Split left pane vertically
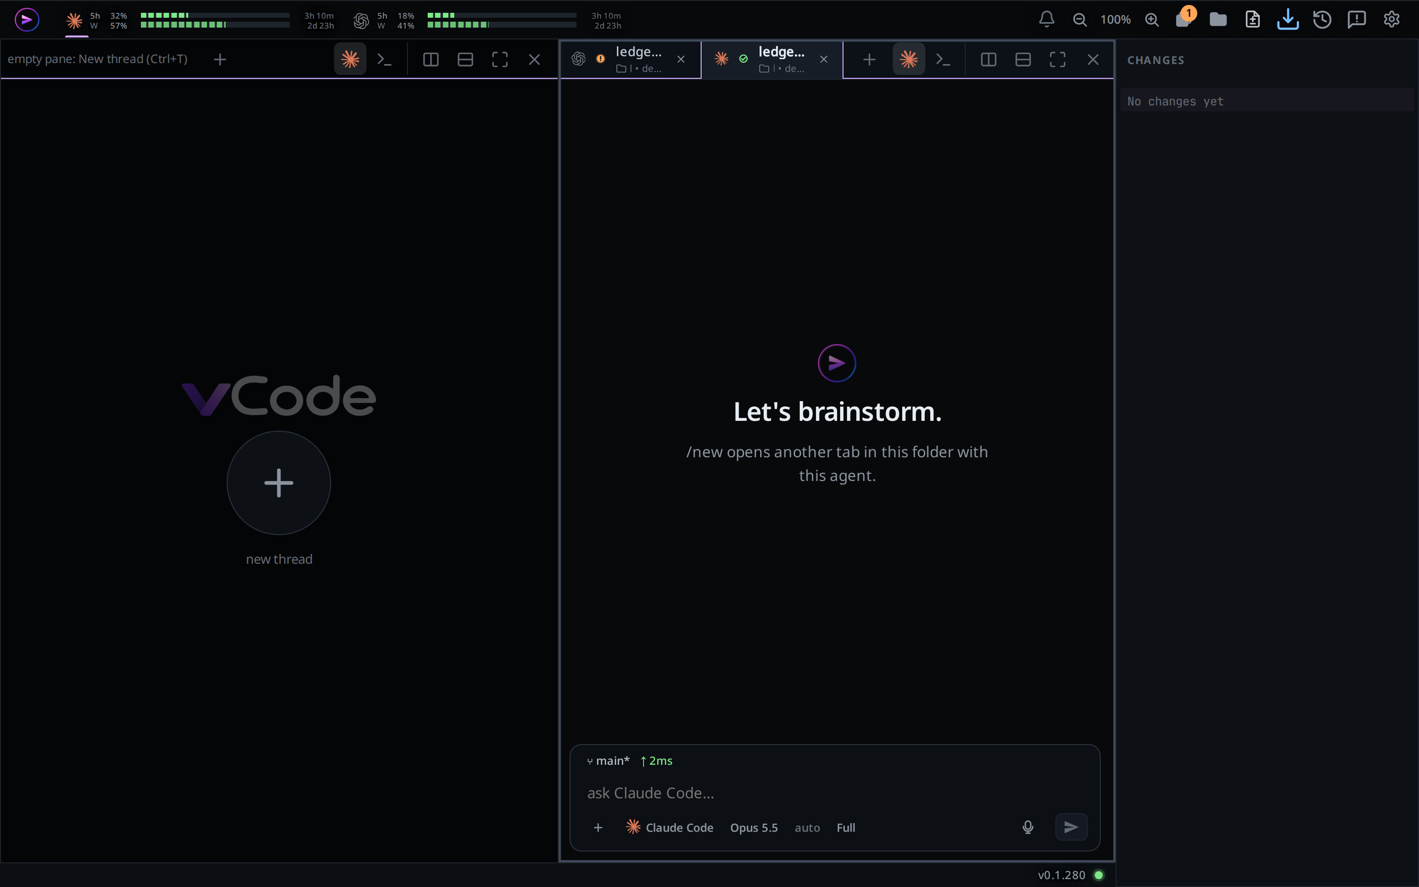1419x887 pixels. pos(431,59)
